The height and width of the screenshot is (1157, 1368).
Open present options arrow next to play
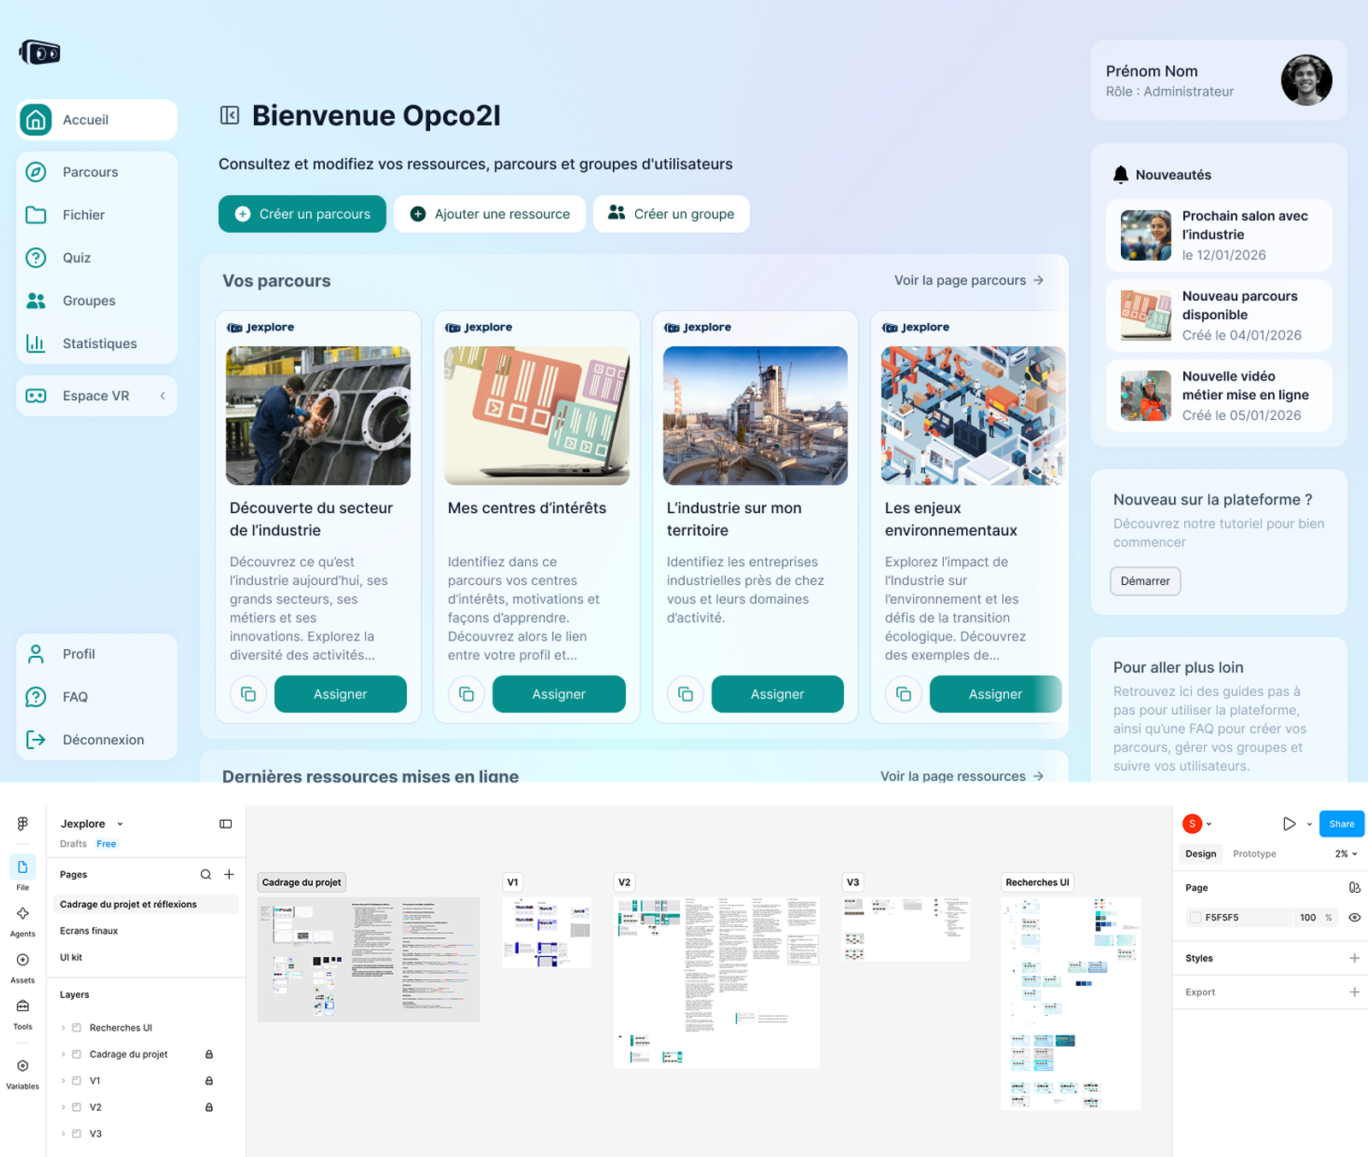(1309, 824)
